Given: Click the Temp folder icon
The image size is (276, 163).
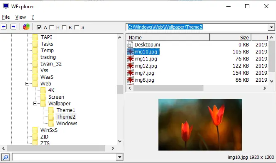Looking at the screenshot, I should (x=35, y=51).
